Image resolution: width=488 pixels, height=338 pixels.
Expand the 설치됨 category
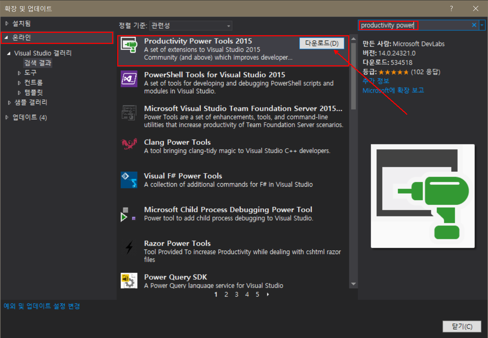coord(7,24)
